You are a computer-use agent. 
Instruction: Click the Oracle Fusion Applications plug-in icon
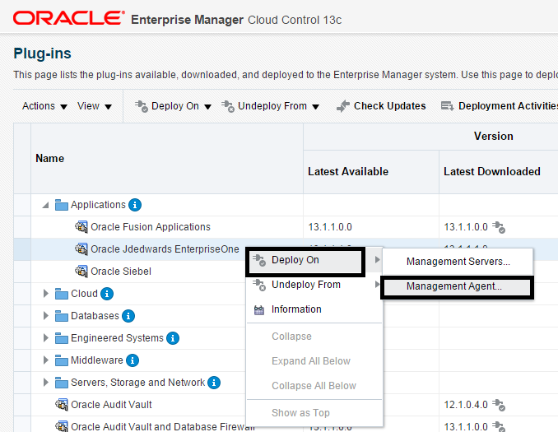(81, 227)
